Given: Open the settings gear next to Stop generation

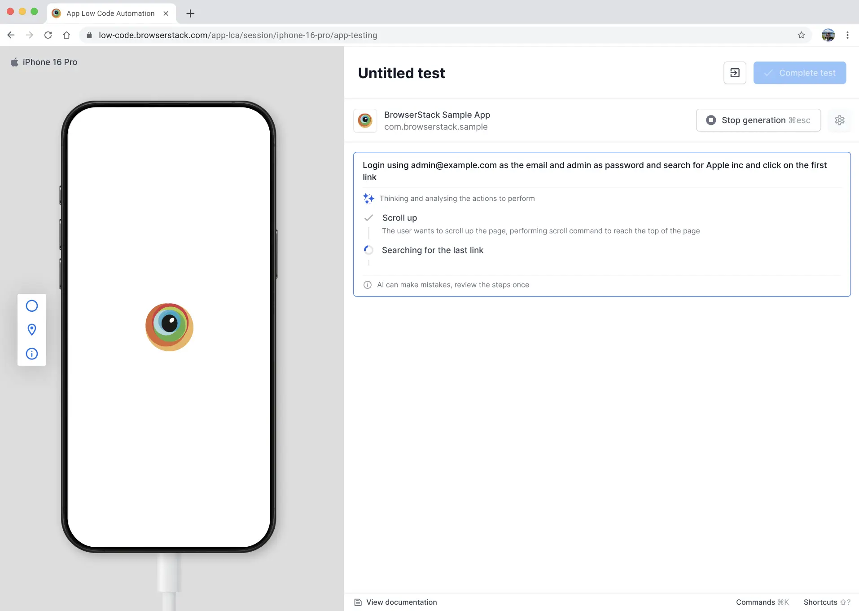Looking at the screenshot, I should (x=840, y=120).
